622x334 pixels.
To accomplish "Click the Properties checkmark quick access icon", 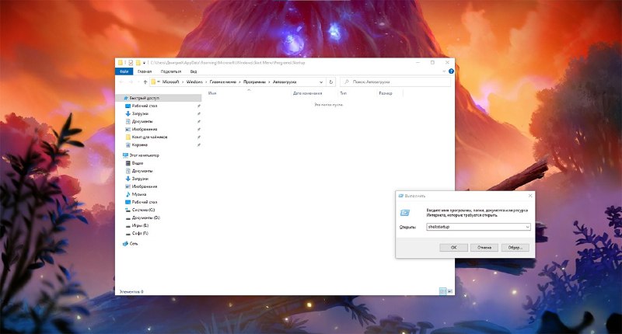I will tap(131, 63).
